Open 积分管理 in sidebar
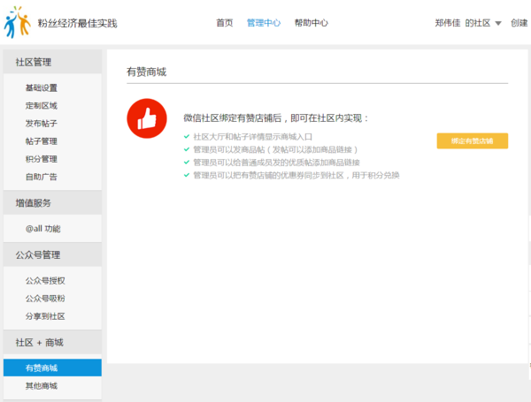This screenshot has width=531, height=402. pyautogui.click(x=42, y=159)
